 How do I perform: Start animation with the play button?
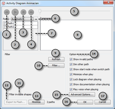click(x=15, y=12)
